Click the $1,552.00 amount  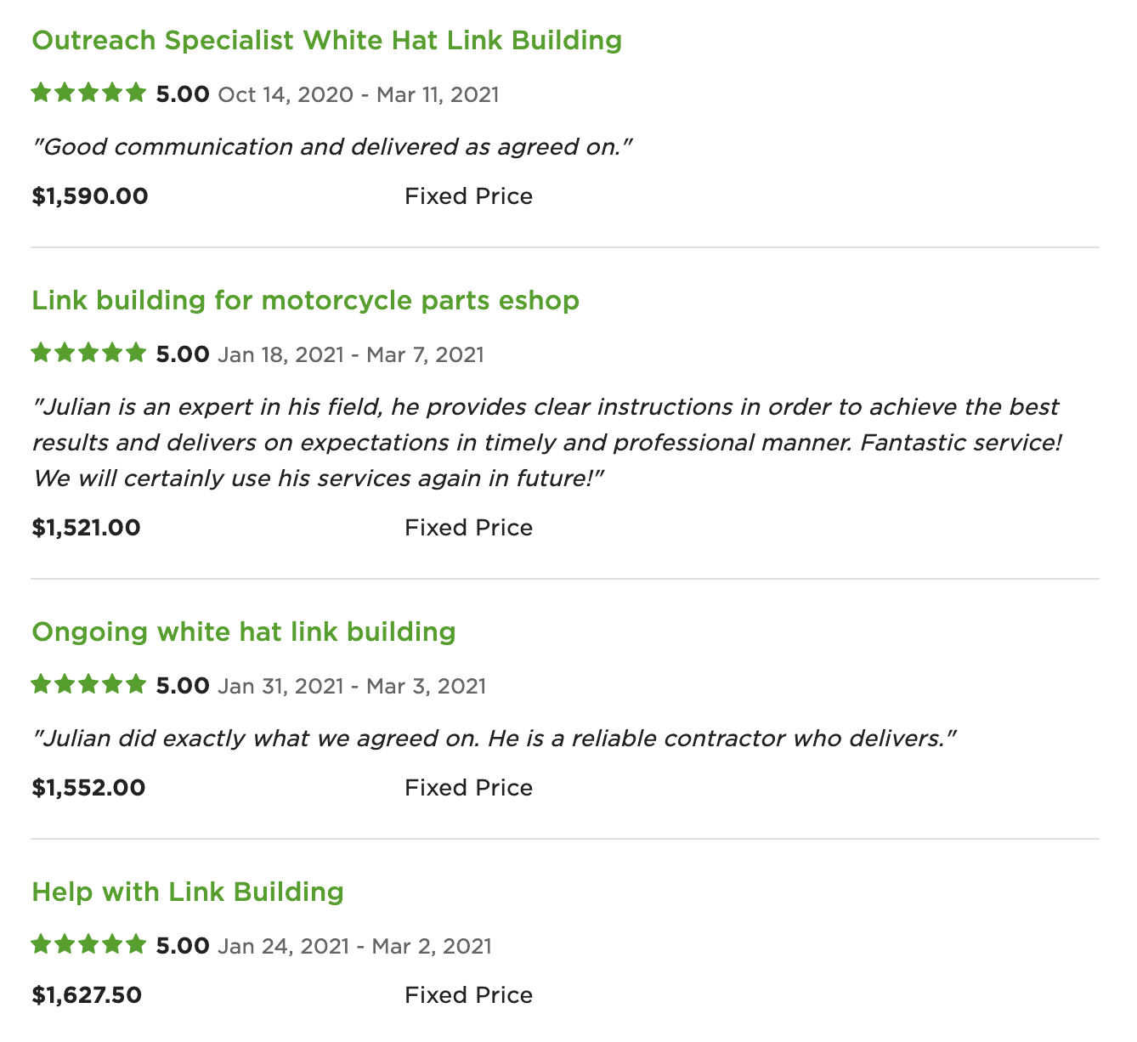(x=88, y=788)
